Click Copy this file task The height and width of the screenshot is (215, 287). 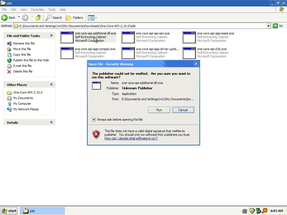[22, 55]
